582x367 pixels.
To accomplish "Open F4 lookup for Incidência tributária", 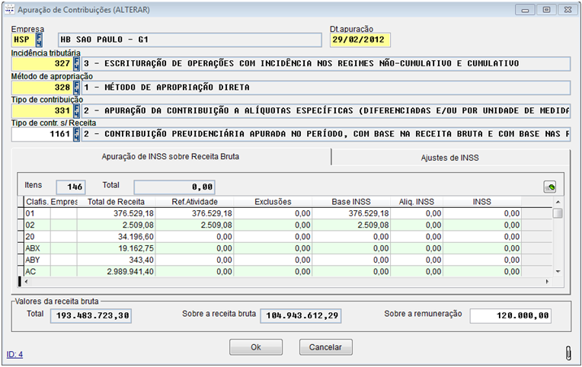I will click(x=76, y=63).
